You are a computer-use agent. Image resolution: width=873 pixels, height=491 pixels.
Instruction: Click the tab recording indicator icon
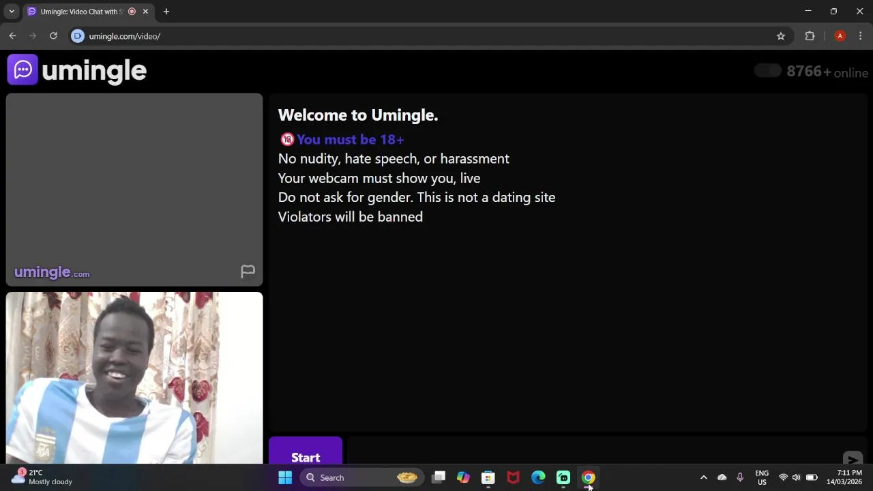point(132,12)
